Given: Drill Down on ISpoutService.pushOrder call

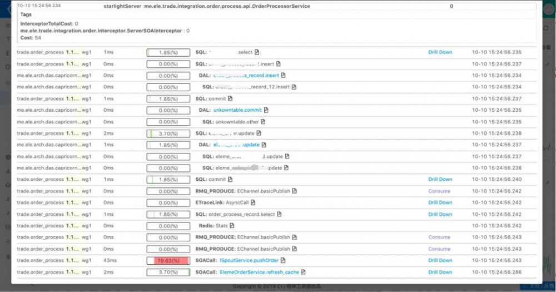Looking at the screenshot, I should coord(440,260).
